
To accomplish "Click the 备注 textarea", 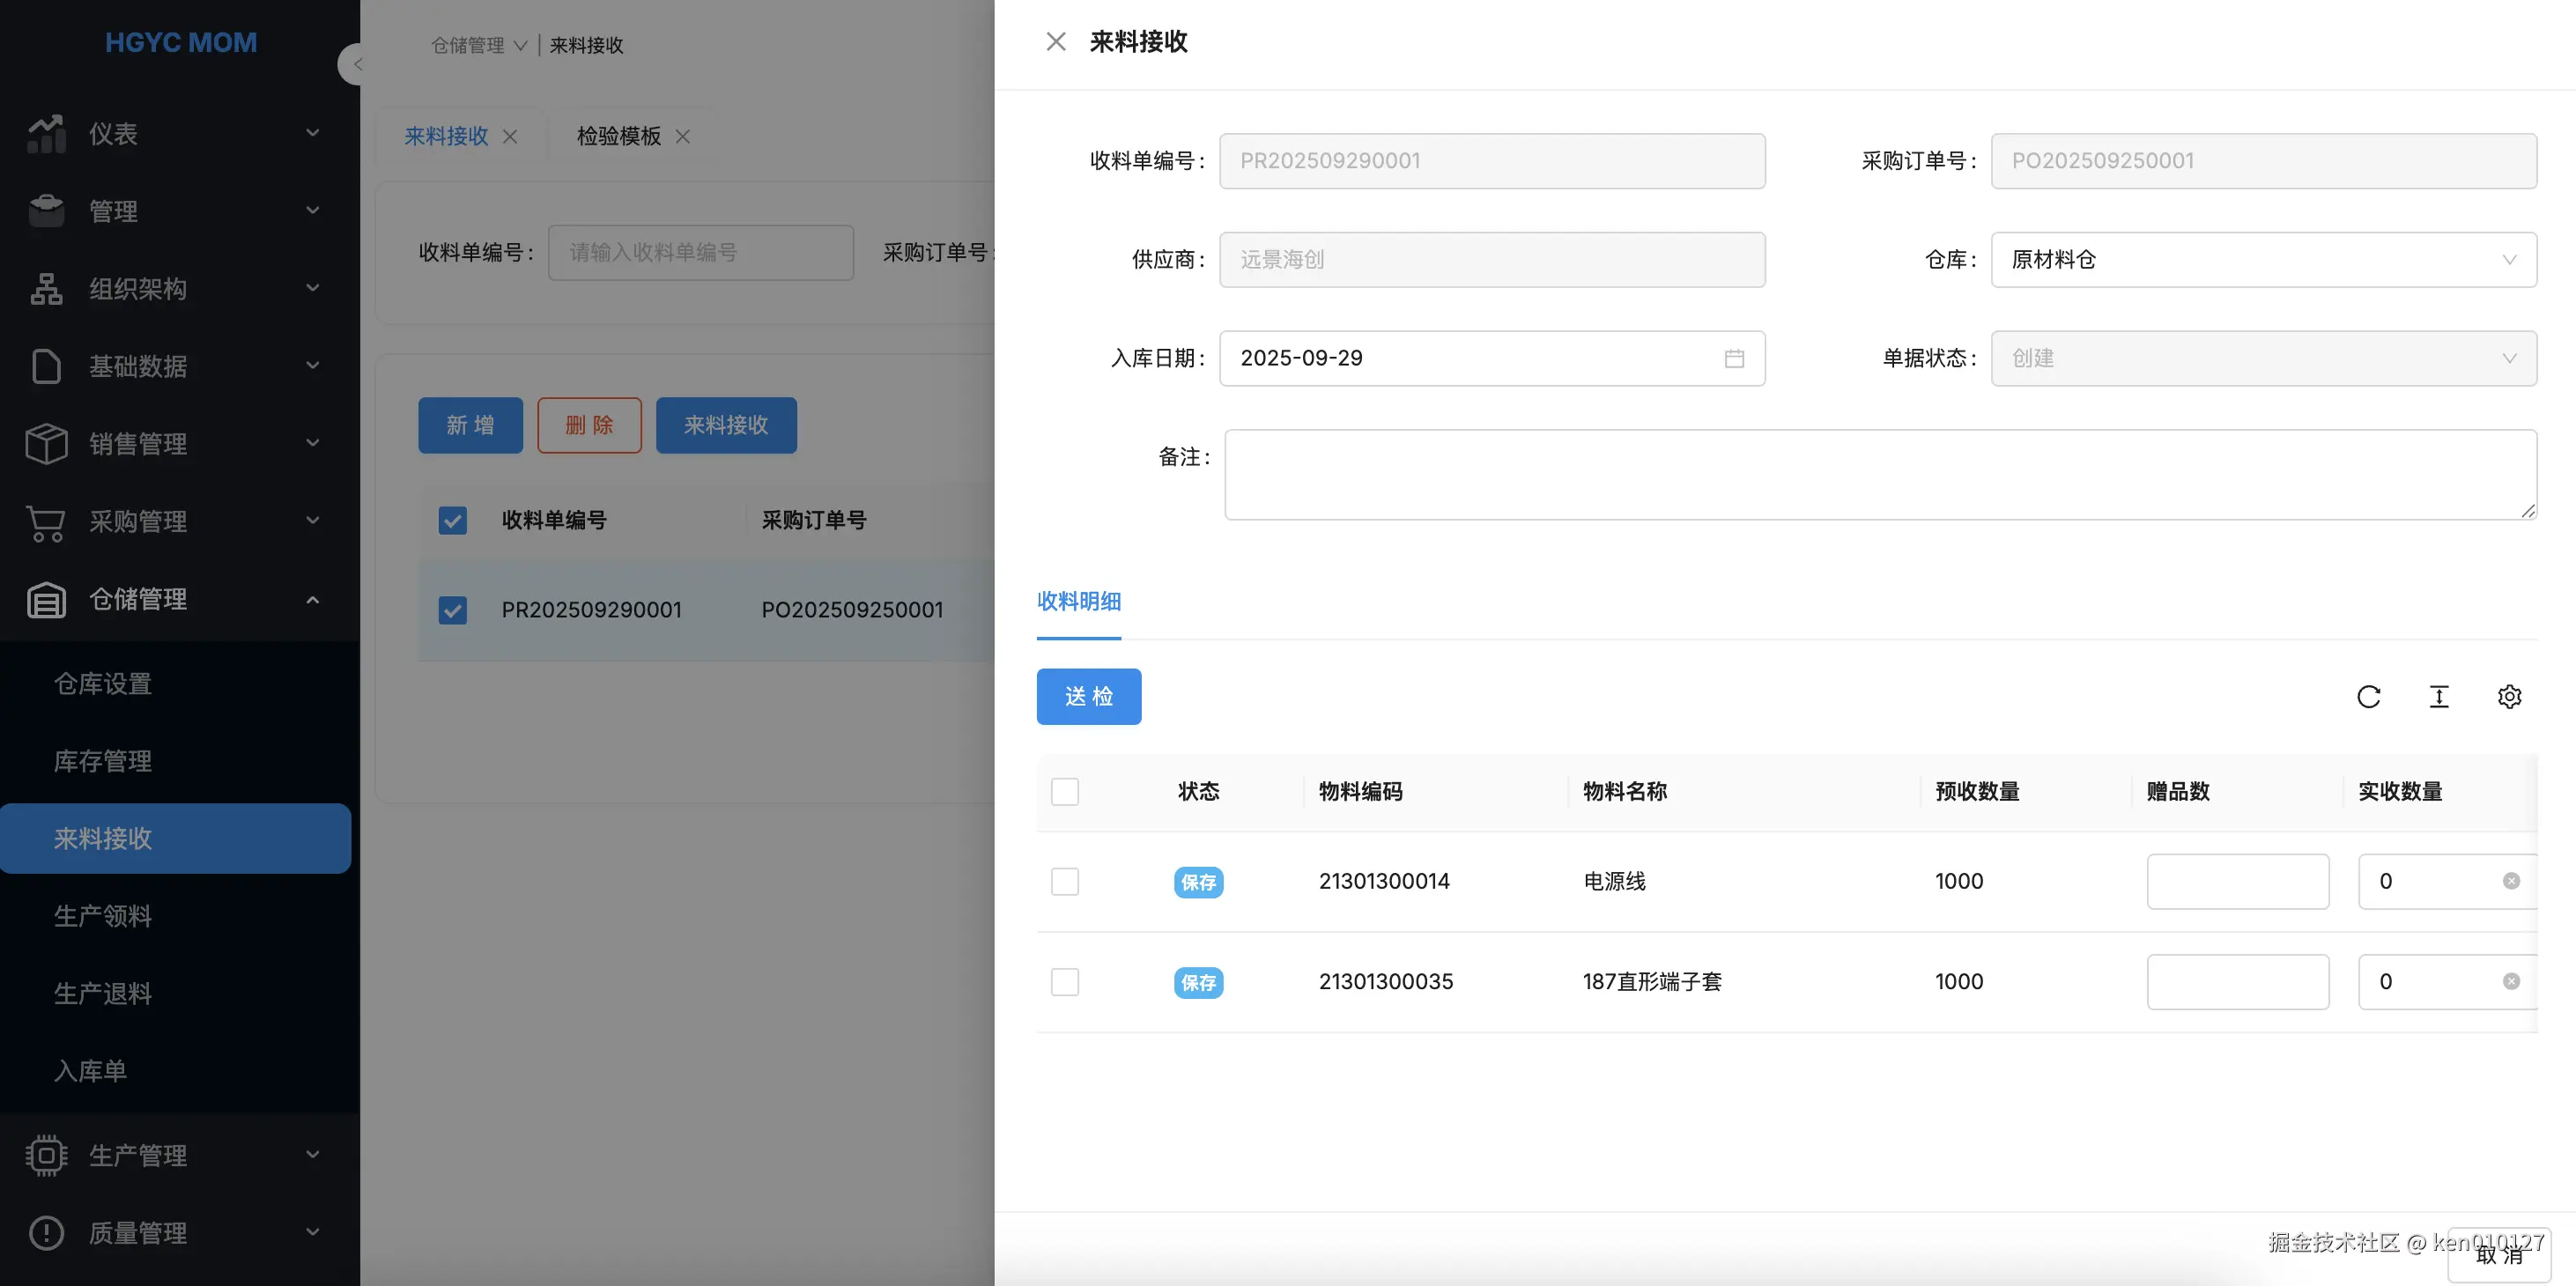I will coord(1880,474).
